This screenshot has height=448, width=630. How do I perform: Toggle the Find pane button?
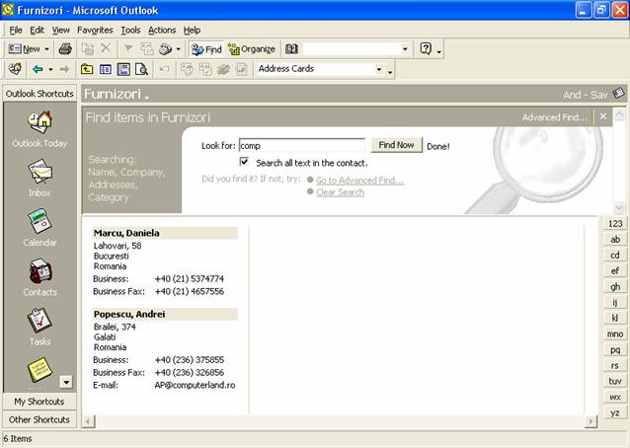(x=206, y=49)
